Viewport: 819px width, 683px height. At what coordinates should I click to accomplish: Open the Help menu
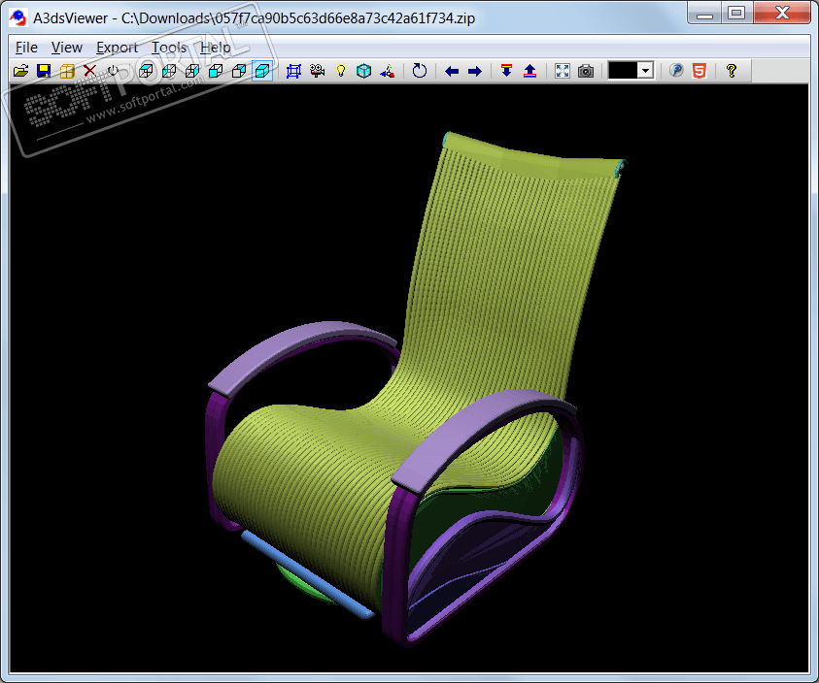point(216,47)
